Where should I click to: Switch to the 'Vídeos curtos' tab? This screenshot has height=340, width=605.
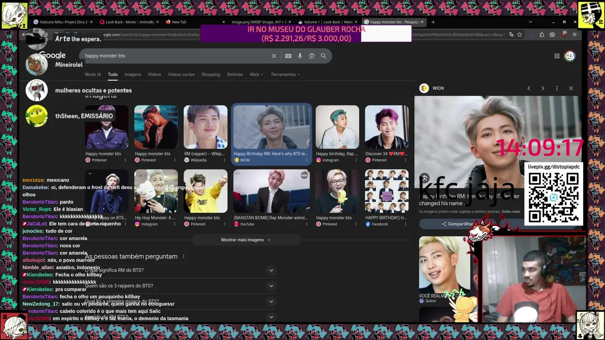click(181, 74)
